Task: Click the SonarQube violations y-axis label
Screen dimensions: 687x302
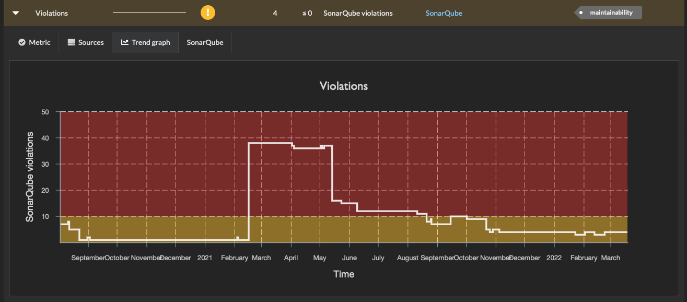Action: [30, 177]
